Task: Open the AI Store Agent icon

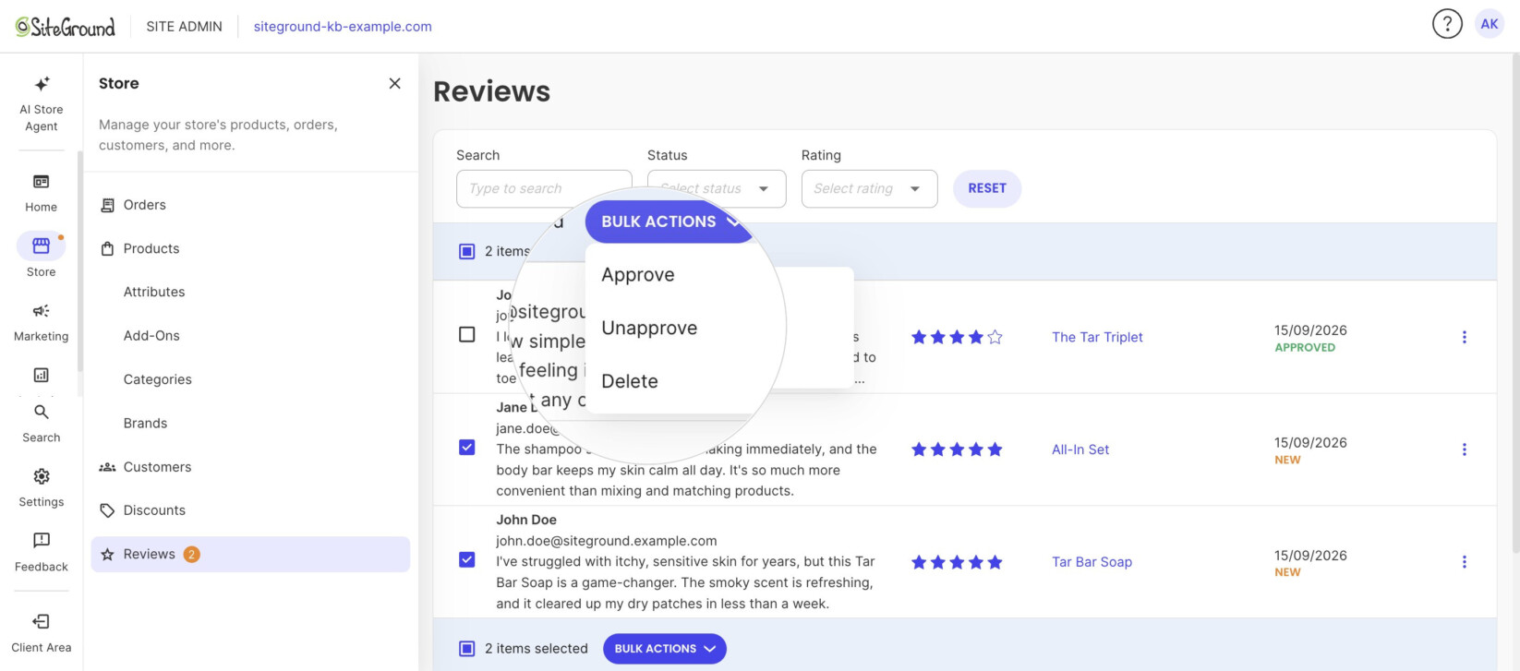Action: 42,85
